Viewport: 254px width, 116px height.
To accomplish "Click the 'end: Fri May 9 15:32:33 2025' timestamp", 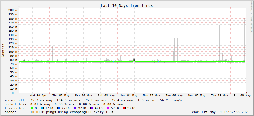I will coord(221,112).
